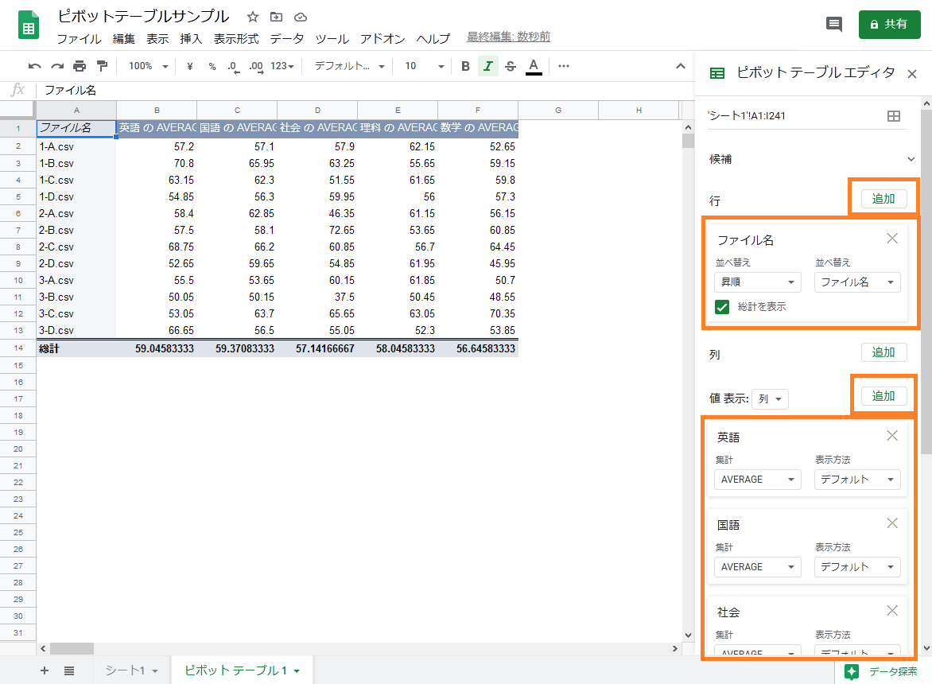Open 英語 AVERAGE summarize dropdown

[757, 480]
